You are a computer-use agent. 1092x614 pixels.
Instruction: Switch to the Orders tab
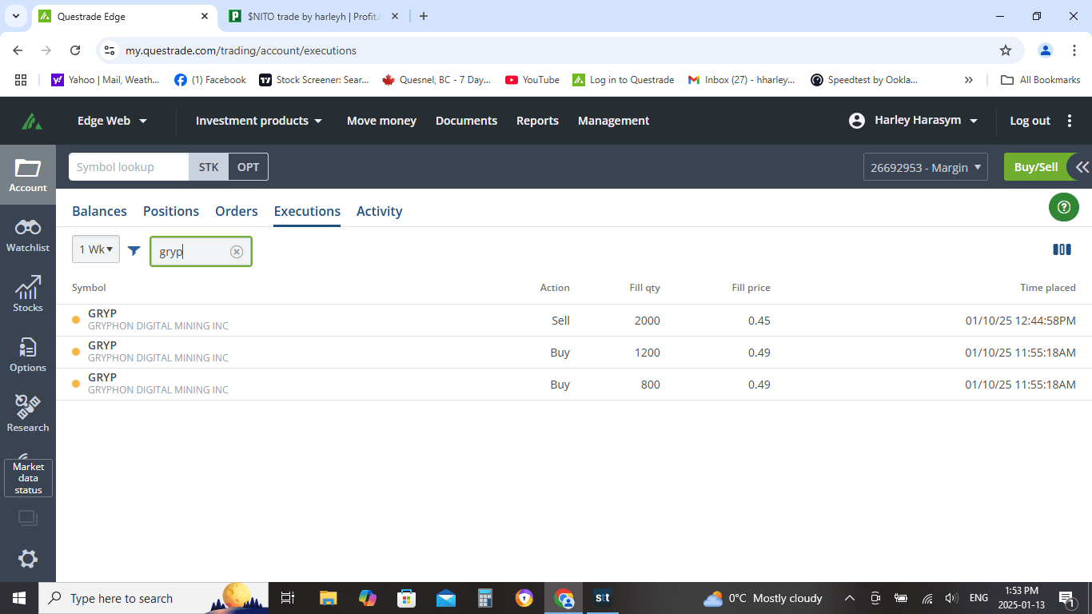(237, 211)
